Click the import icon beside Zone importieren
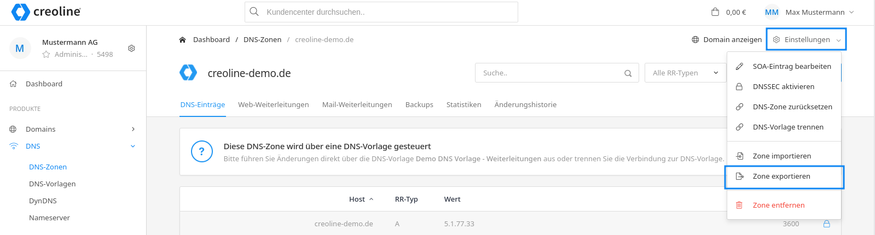 click(739, 156)
